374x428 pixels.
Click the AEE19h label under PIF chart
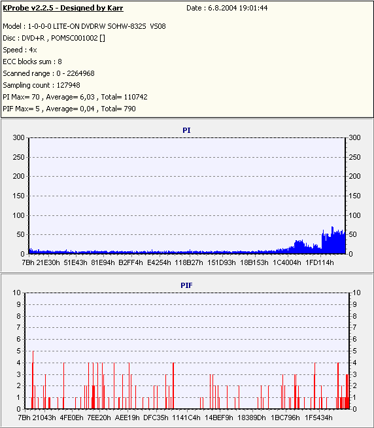click(127, 418)
